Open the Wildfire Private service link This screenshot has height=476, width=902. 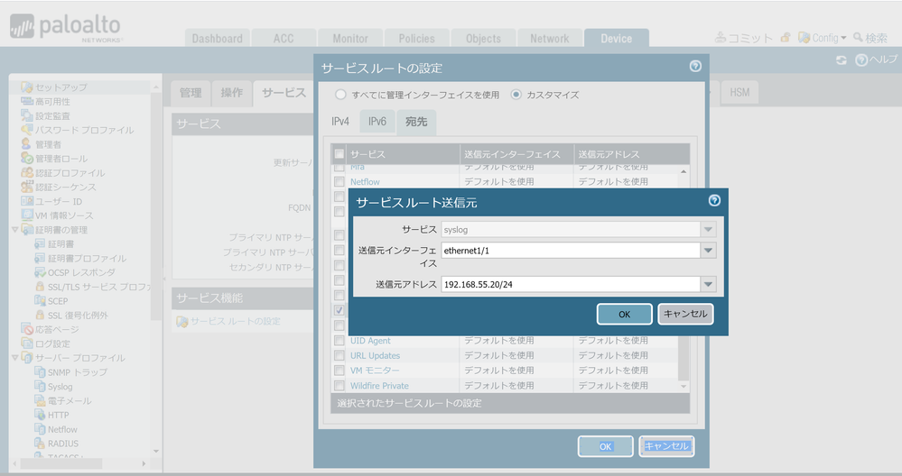(379, 386)
